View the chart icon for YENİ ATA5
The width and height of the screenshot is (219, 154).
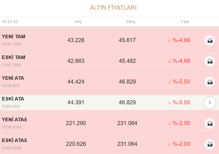pyautogui.click(x=210, y=123)
